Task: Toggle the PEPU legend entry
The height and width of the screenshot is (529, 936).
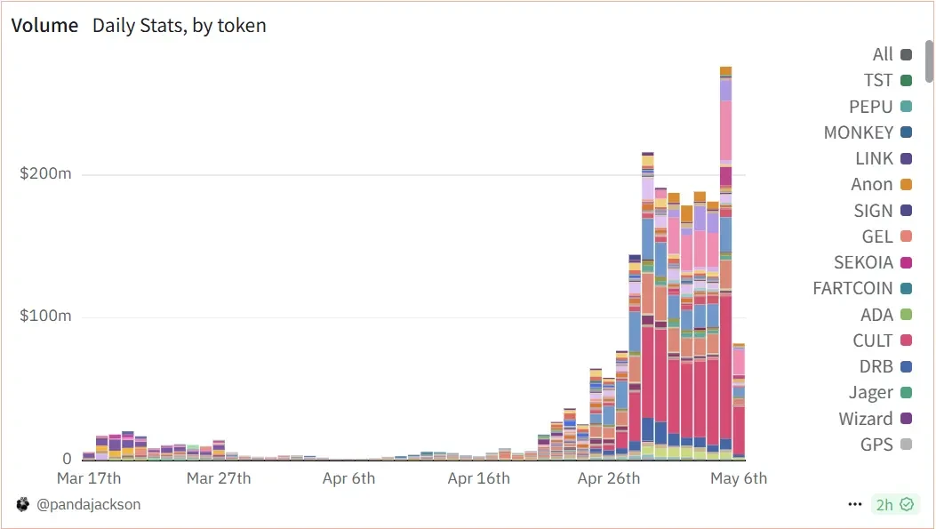Action: pos(881,107)
